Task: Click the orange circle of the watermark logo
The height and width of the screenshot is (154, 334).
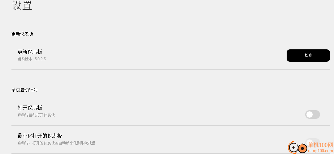Action: click(302, 148)
